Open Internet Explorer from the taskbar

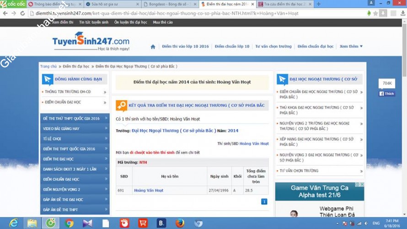14,223
